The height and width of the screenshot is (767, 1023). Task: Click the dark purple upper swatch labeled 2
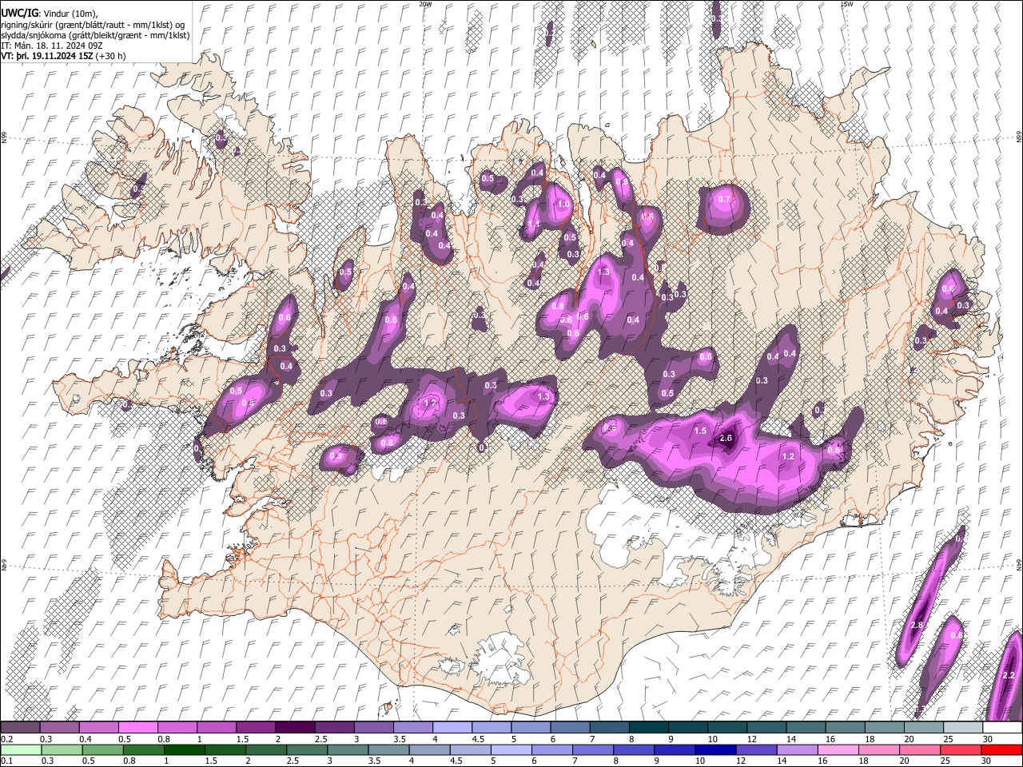click(x=294, y=728)
